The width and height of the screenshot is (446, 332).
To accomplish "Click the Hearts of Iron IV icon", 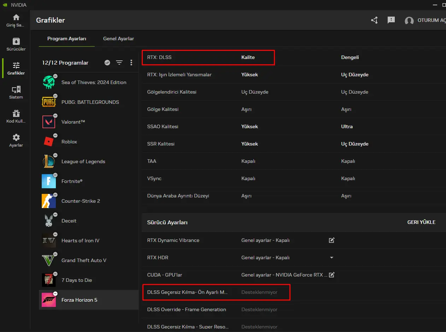I will pyautogui.click(x=49, y=241).
